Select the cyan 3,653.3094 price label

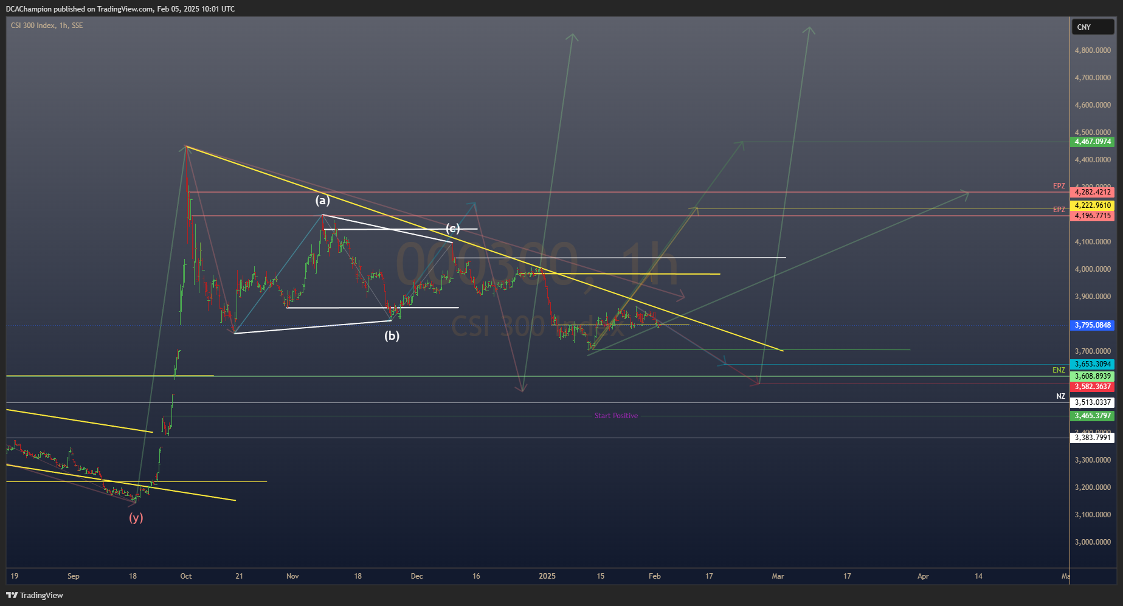[1093, 364]
